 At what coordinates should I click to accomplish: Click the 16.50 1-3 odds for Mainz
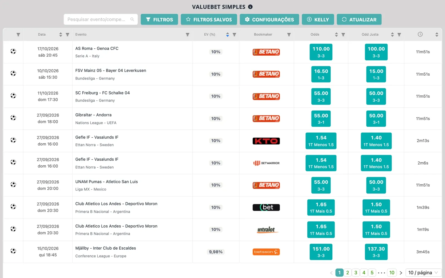tap(321, 74)
